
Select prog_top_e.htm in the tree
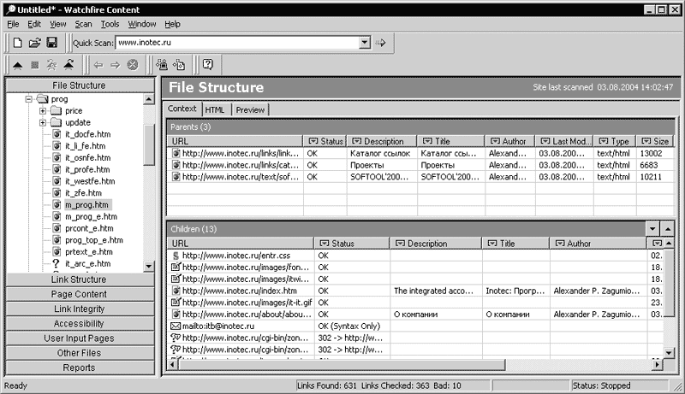point(94,239)
